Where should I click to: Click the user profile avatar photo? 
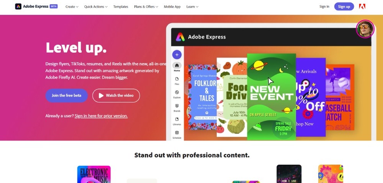[365, 29]
